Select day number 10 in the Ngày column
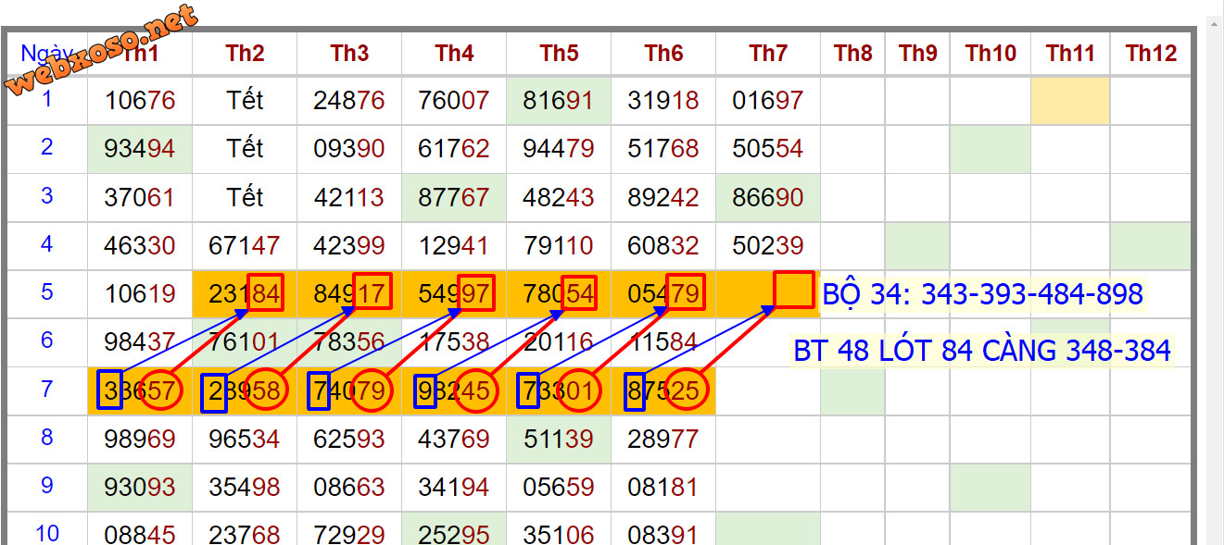The height and width of the screenshot is (545, 1224). pos(47,533)
